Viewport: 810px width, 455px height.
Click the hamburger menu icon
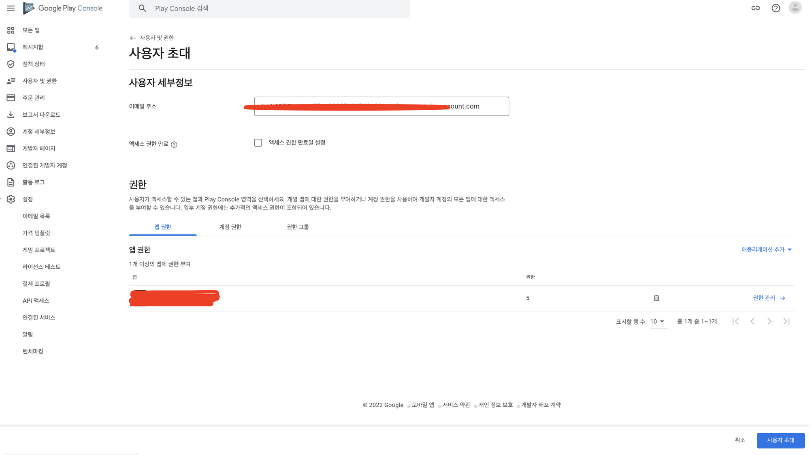pos(11,8)
